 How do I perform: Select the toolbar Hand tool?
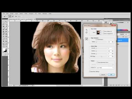[x=4, y=46]
